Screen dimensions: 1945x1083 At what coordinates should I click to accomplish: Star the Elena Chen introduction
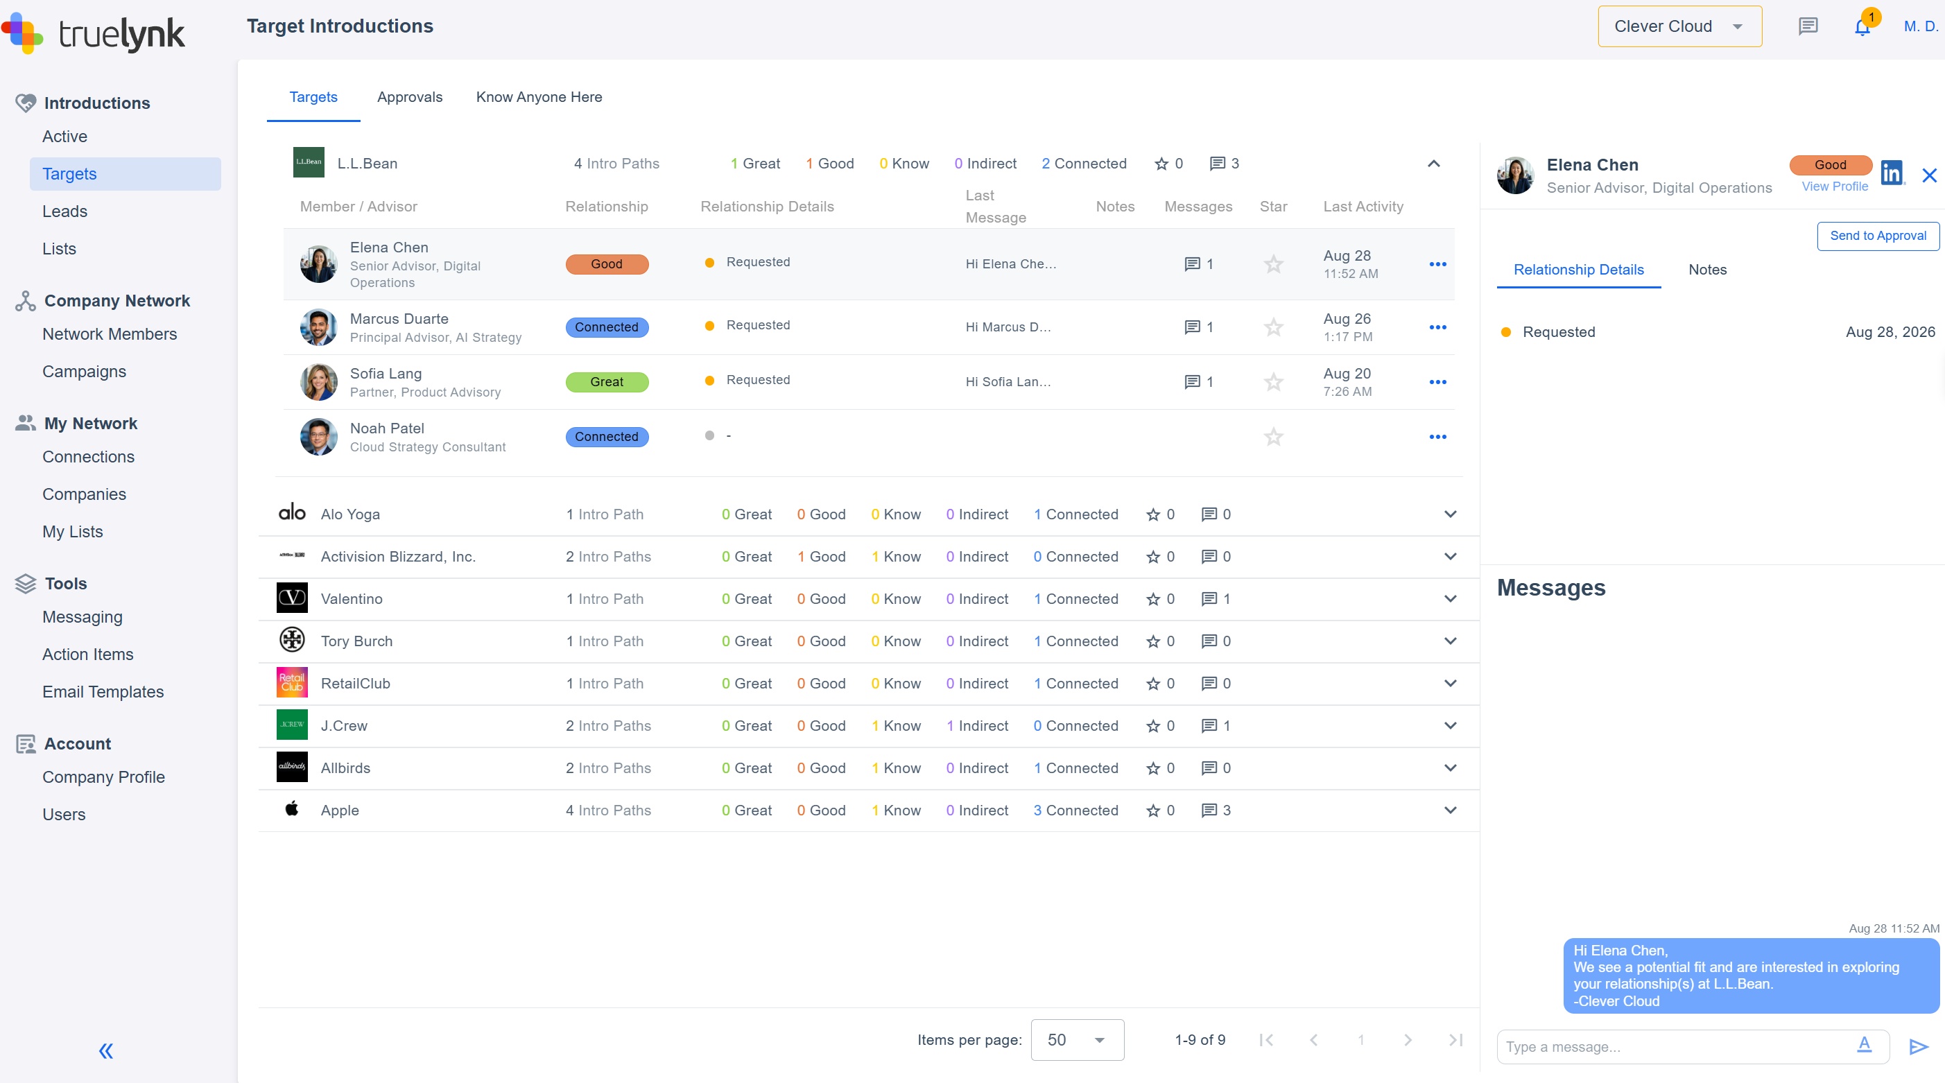click(1274, 264)
